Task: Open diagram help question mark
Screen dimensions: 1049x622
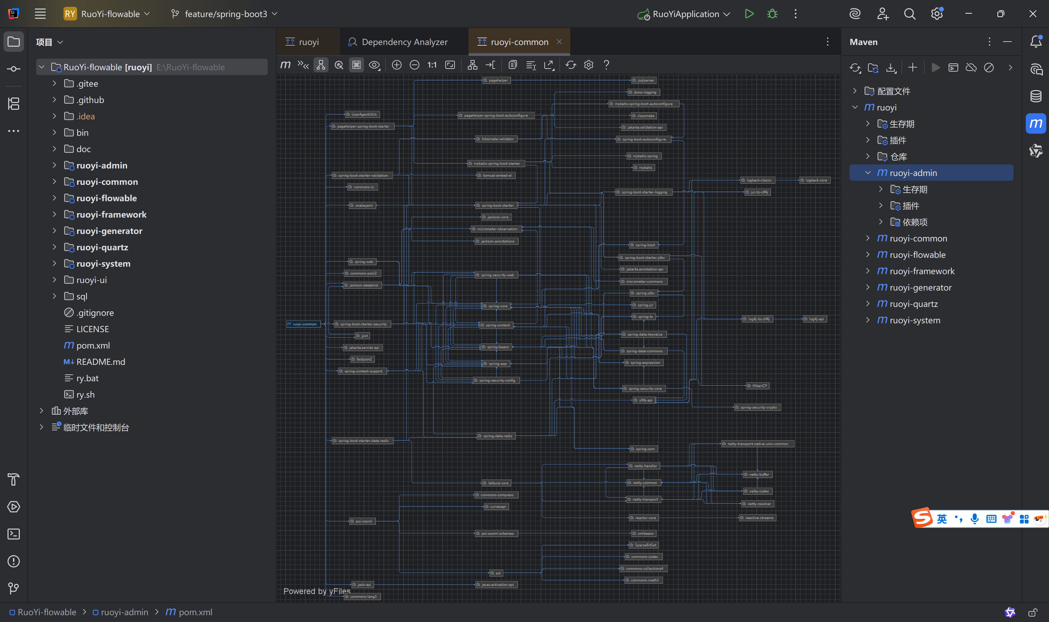Action: coord(606,65)
